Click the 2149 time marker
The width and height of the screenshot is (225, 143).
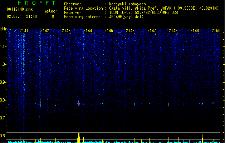(195, 31)
